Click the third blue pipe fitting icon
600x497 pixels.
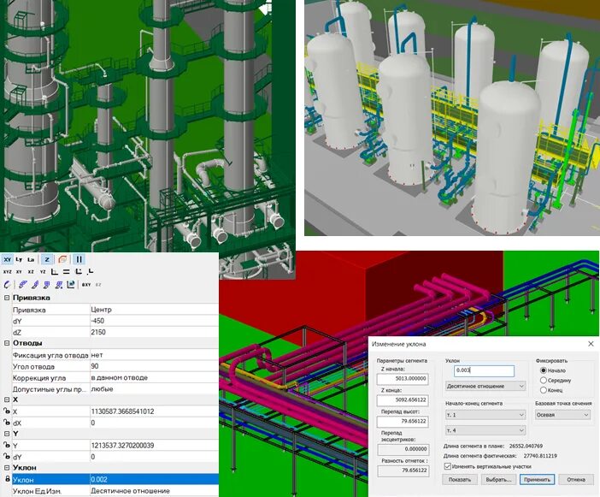47,285
